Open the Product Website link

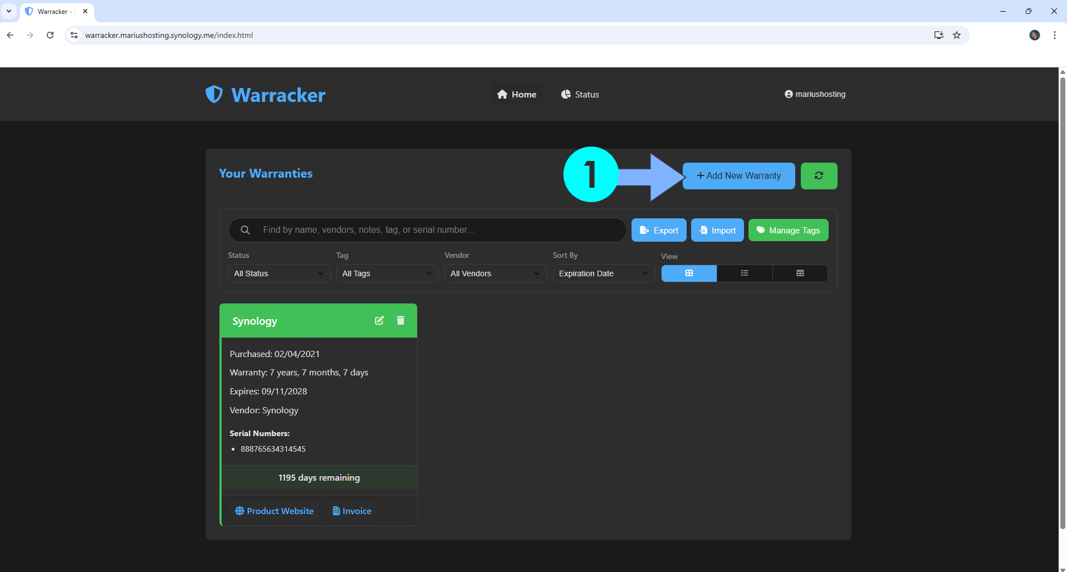(275, 511)
